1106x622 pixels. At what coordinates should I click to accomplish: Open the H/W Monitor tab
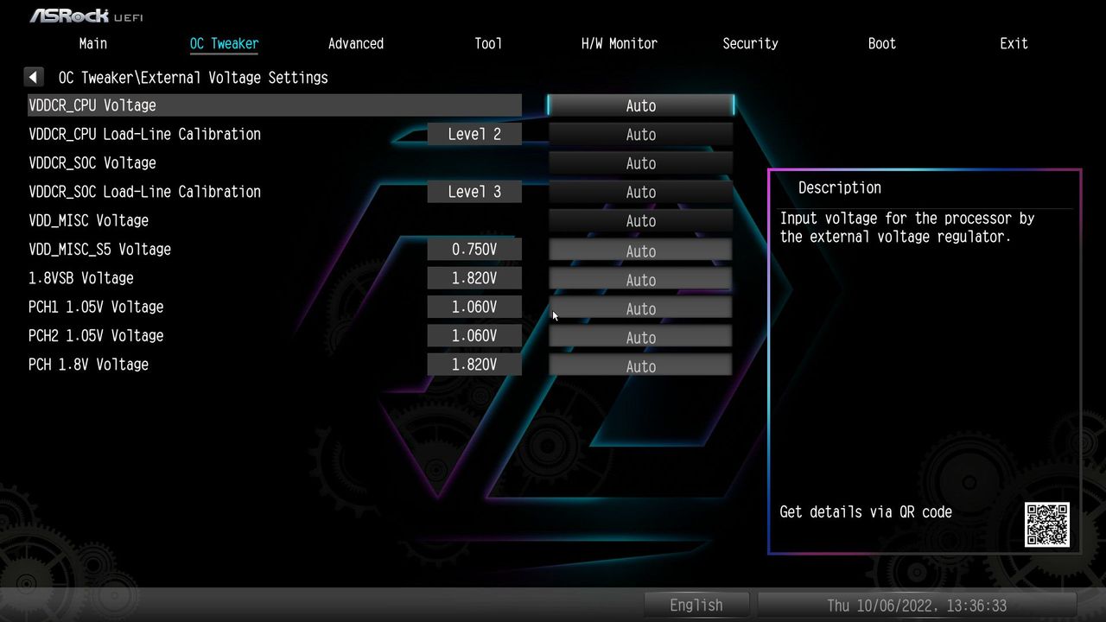point(620,43)
